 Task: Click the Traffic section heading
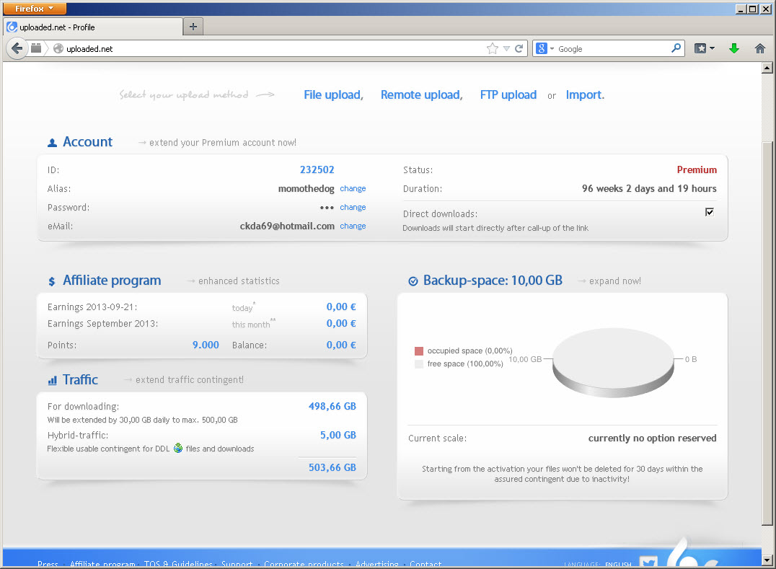pos(80,379)
